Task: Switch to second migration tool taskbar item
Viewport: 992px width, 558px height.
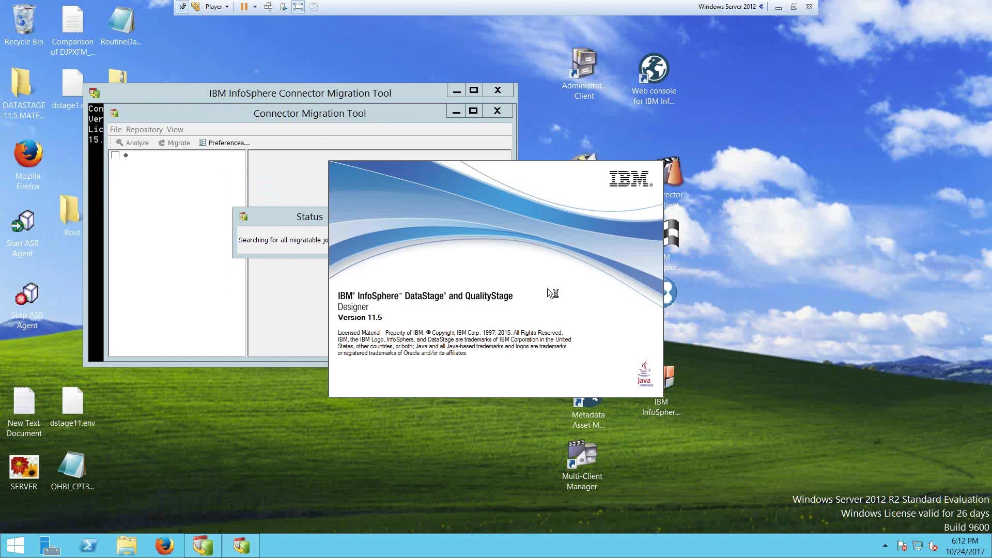Action: [241, 546]
